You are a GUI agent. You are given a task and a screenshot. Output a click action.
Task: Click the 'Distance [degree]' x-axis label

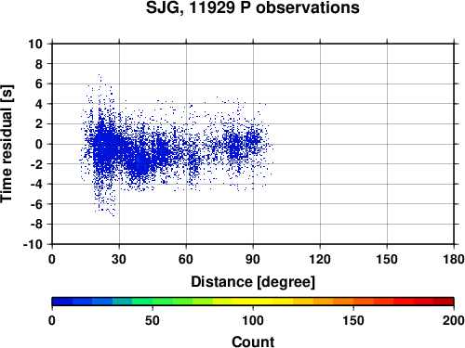(253, 282)
